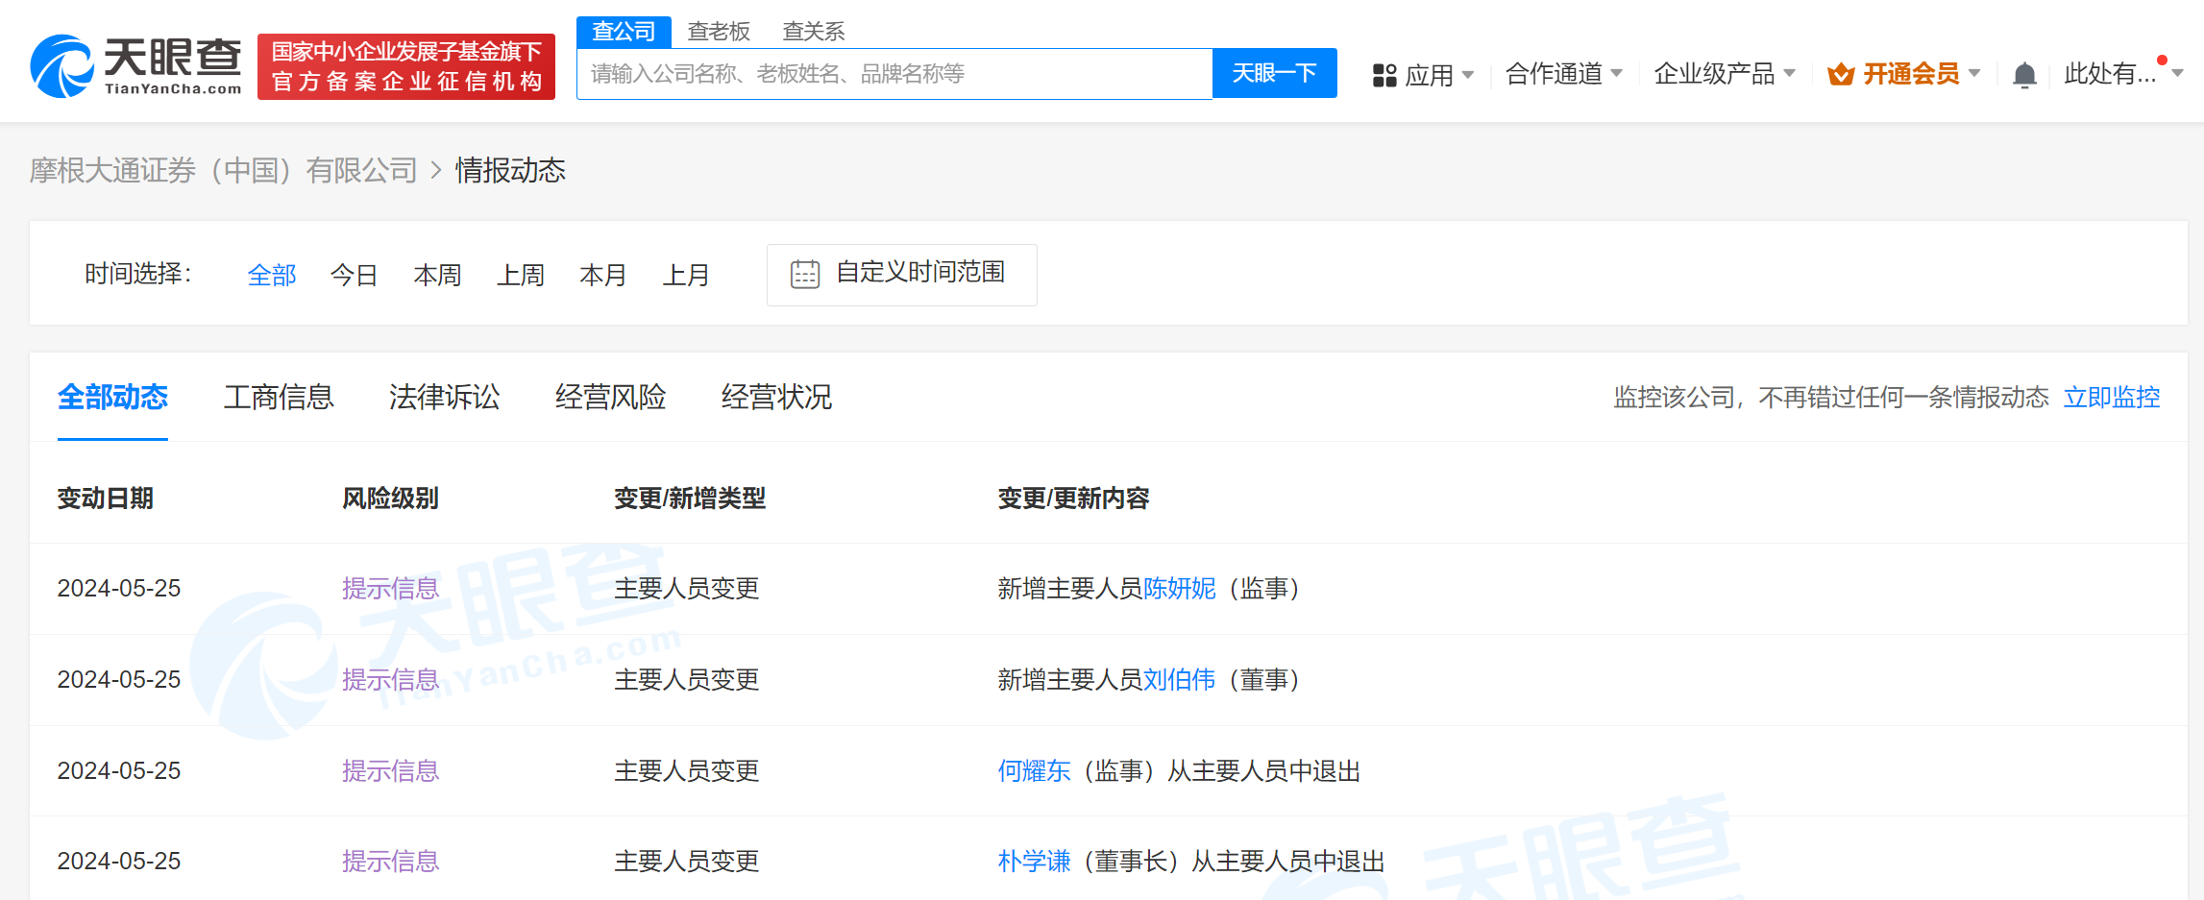Click the TianYanCha logo
The image size is (2204, 900).
coord(135,66)
